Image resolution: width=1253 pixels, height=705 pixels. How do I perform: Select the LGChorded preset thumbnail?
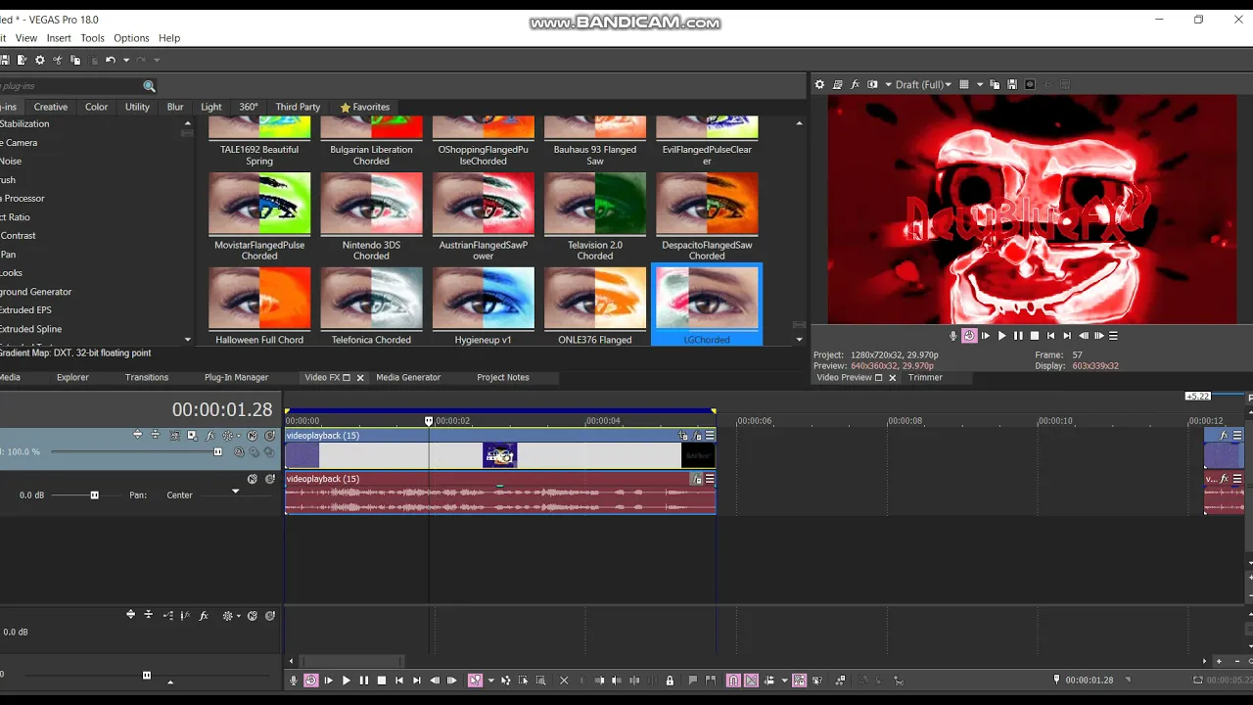[x=707, y=304]
